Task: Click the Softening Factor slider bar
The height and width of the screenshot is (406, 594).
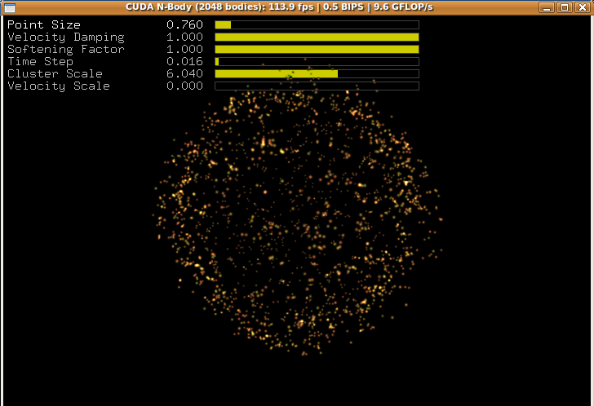Action: 317,50
